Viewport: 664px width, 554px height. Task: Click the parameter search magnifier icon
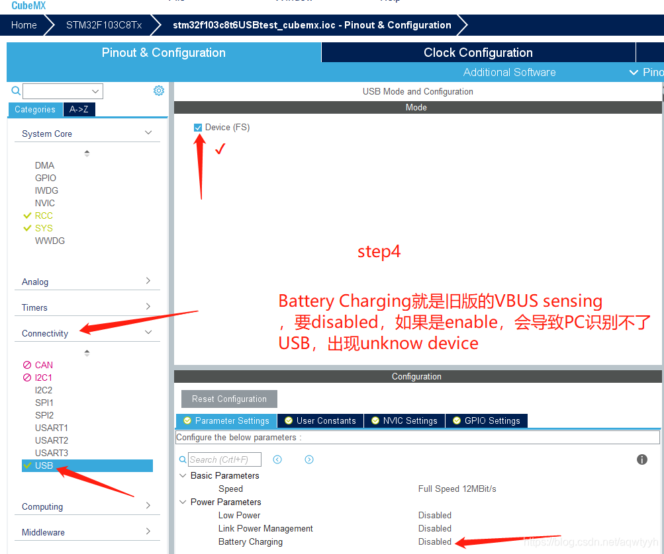(183, 459)
